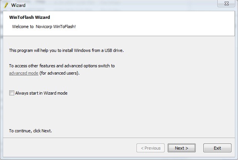Screen dimensions: 238x160
Task: Enable Always start in Wizard mode checkbox
Action: tap(12, 93)
